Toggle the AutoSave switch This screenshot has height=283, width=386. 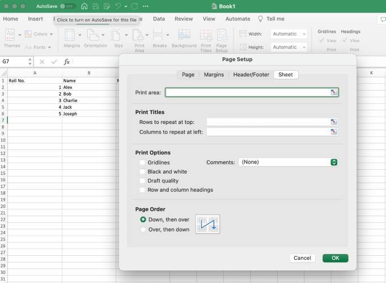tap(67, 6)
